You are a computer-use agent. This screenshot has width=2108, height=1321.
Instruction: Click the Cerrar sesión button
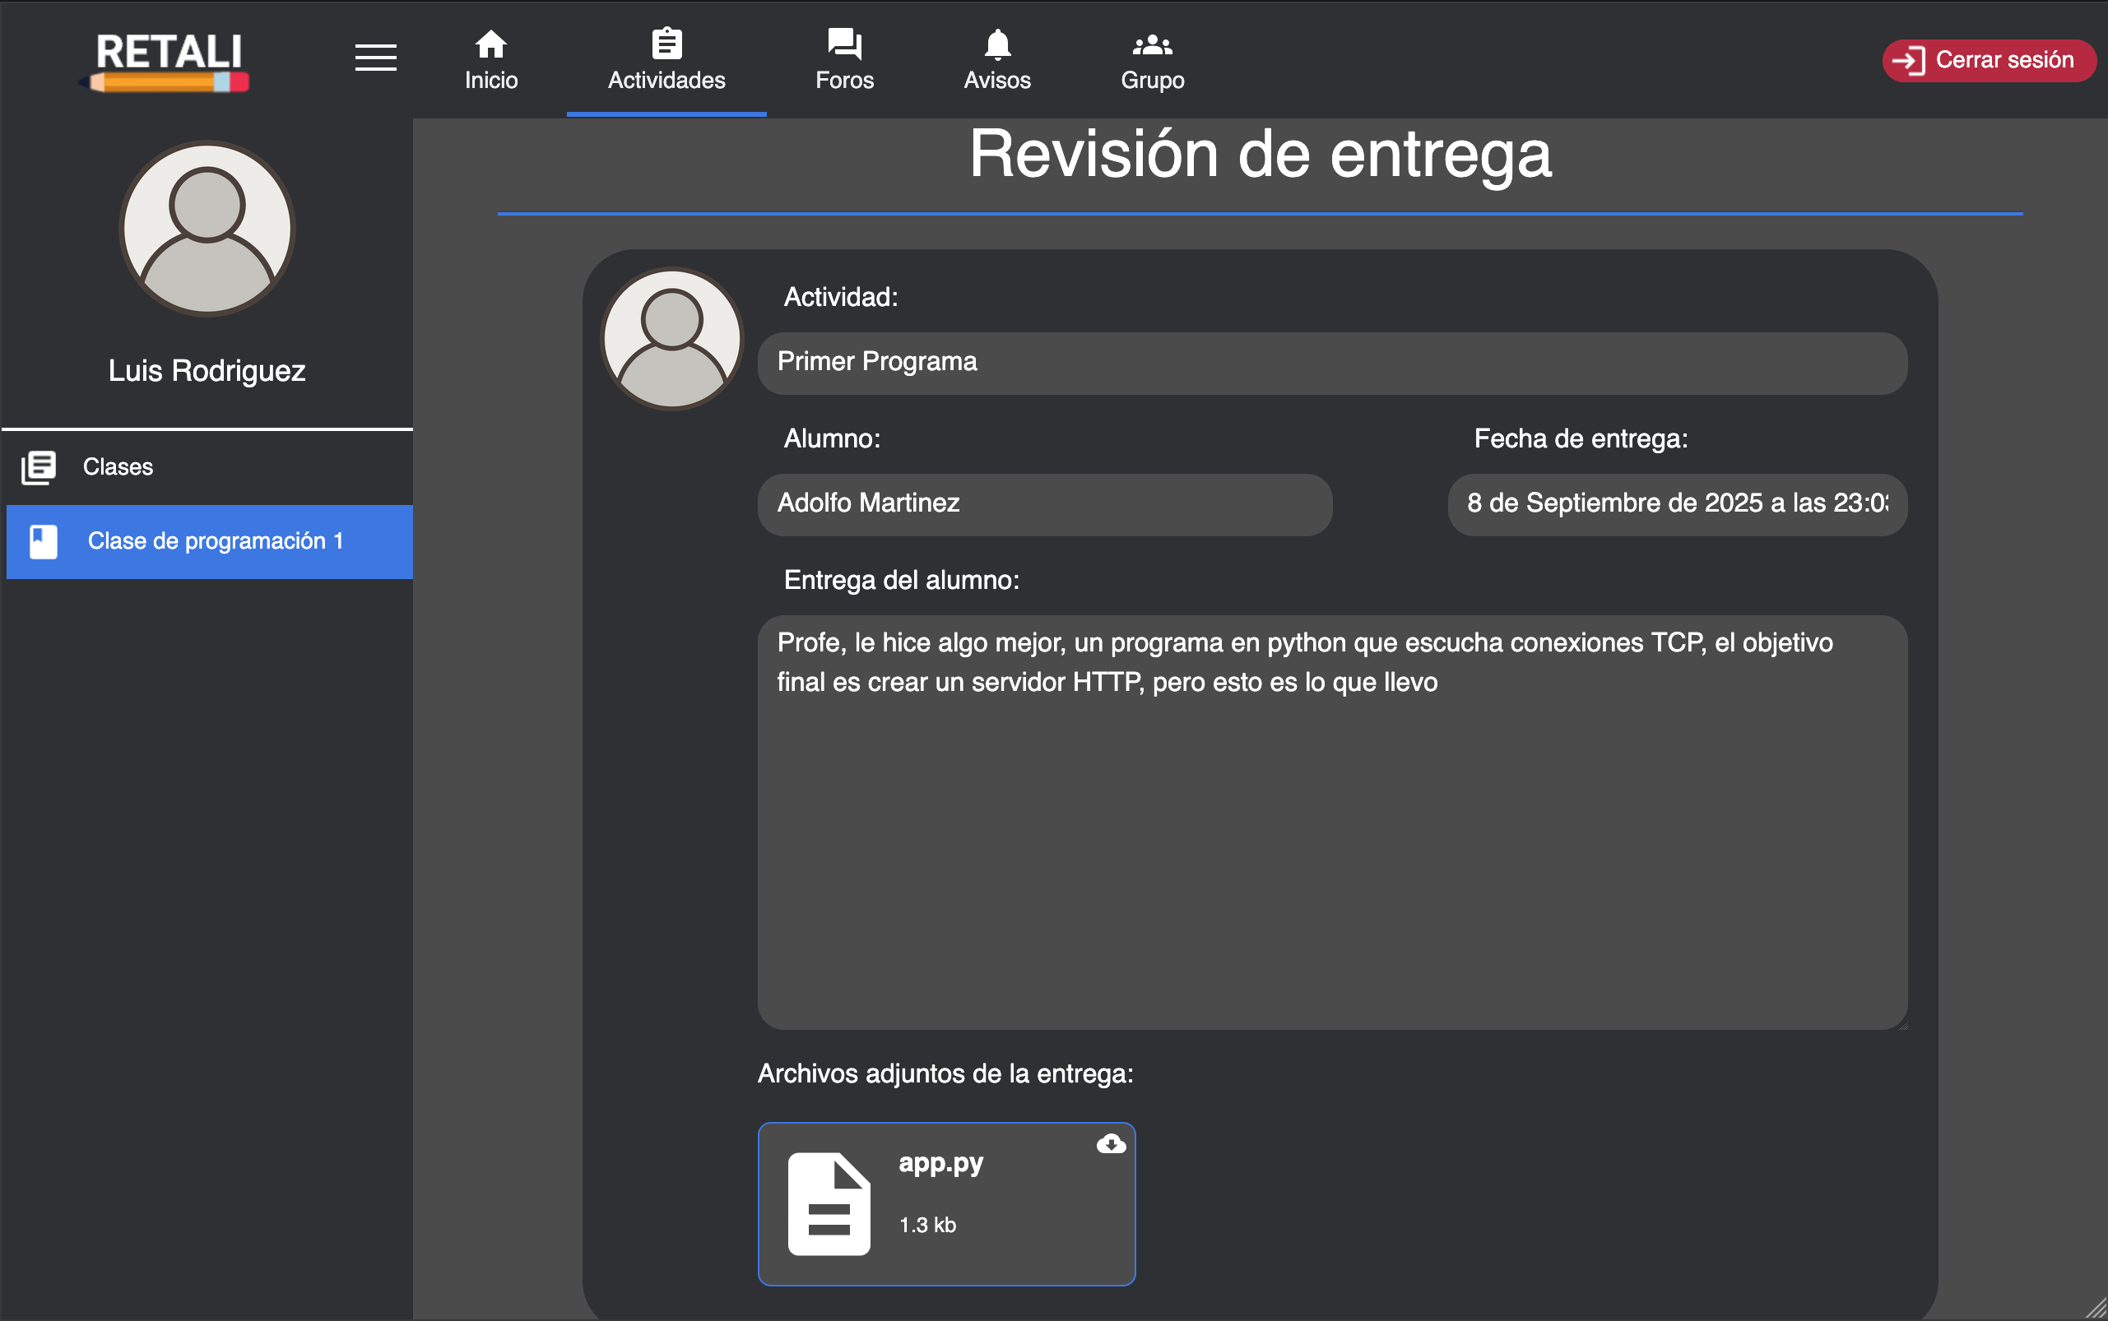[1987, 60]
